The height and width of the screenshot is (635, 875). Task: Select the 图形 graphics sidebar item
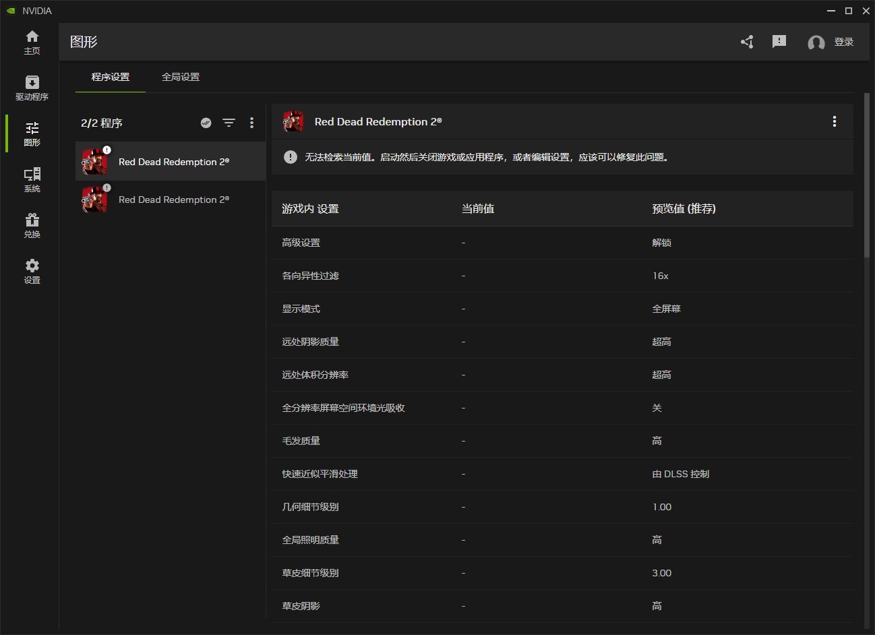click(32, 133)
